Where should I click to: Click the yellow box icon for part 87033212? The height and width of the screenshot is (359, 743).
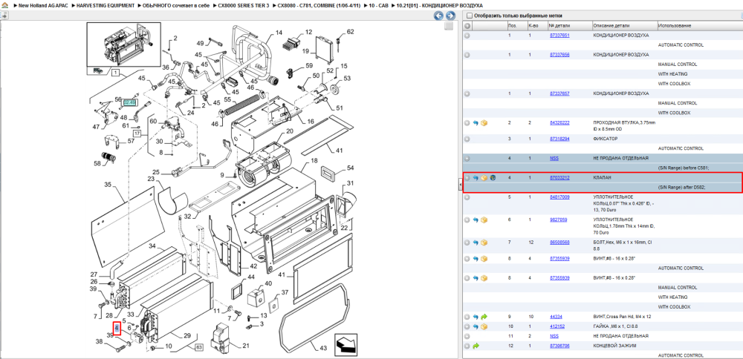pos(484,178)
